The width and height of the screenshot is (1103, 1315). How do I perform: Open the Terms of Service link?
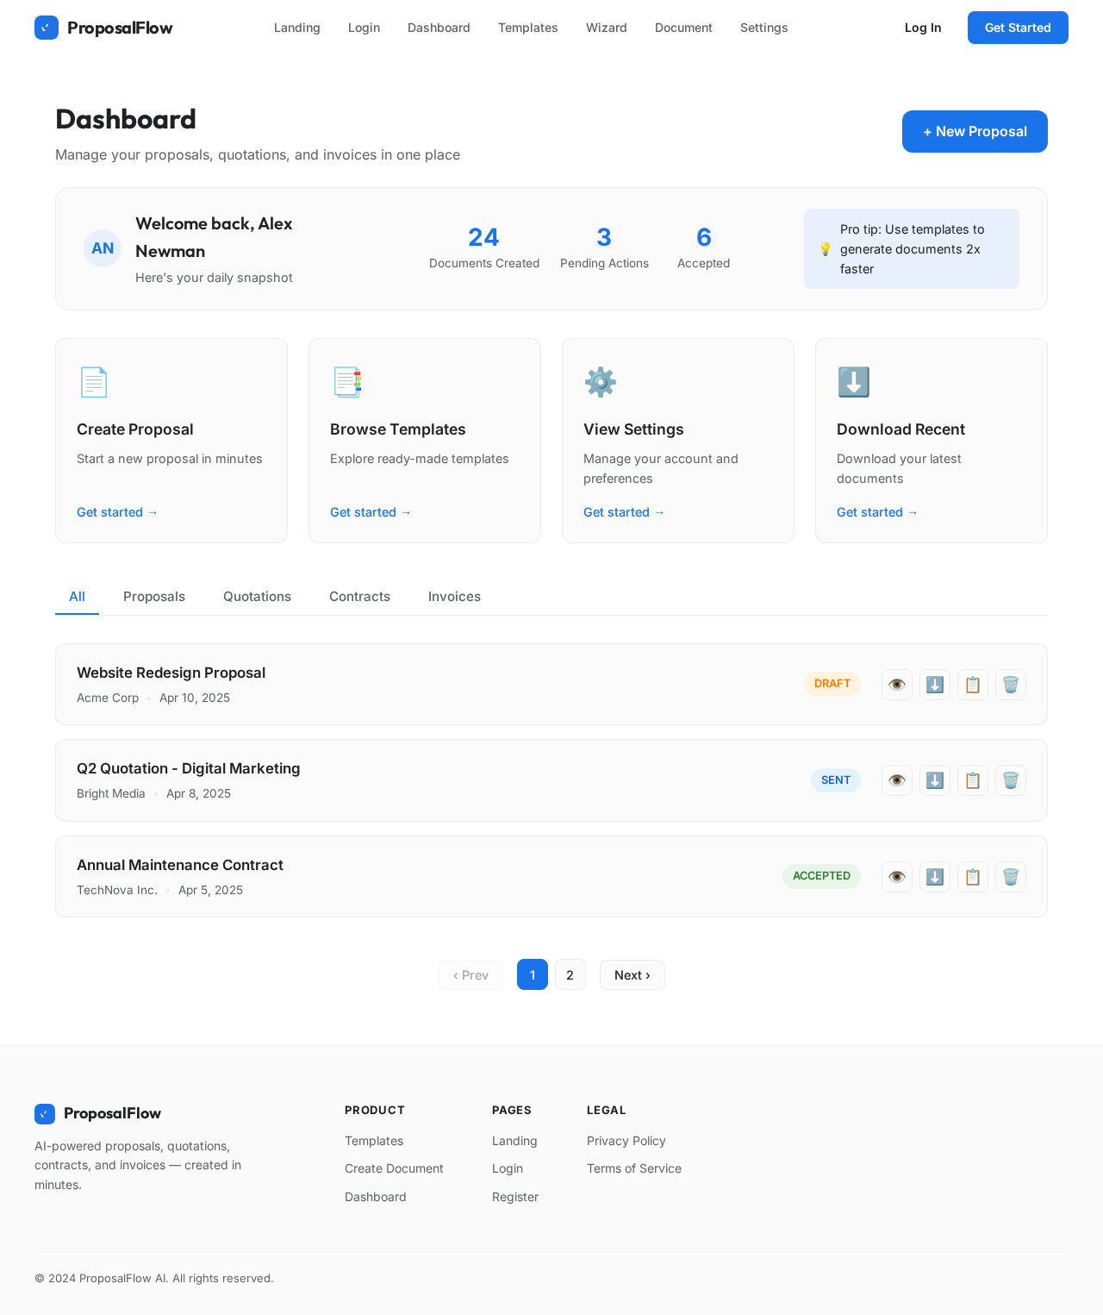634,1168
